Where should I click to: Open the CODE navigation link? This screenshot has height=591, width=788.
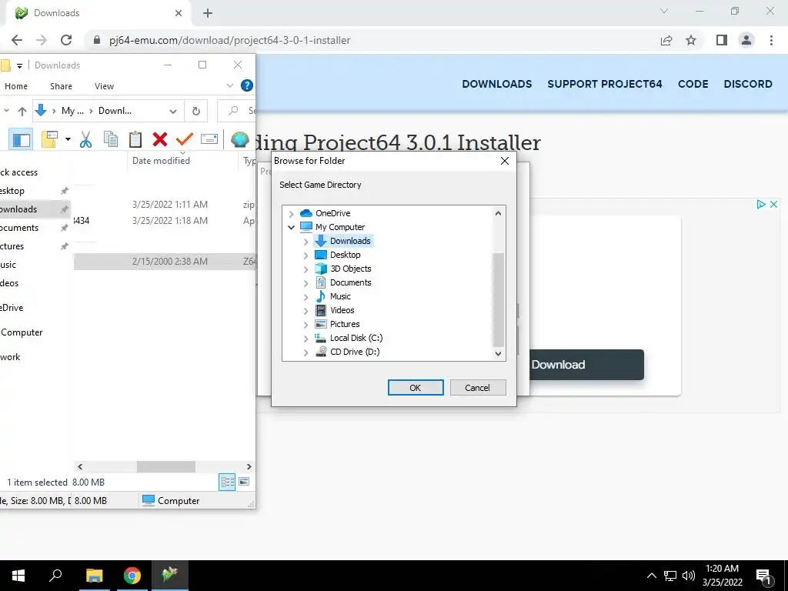[693, 84]
